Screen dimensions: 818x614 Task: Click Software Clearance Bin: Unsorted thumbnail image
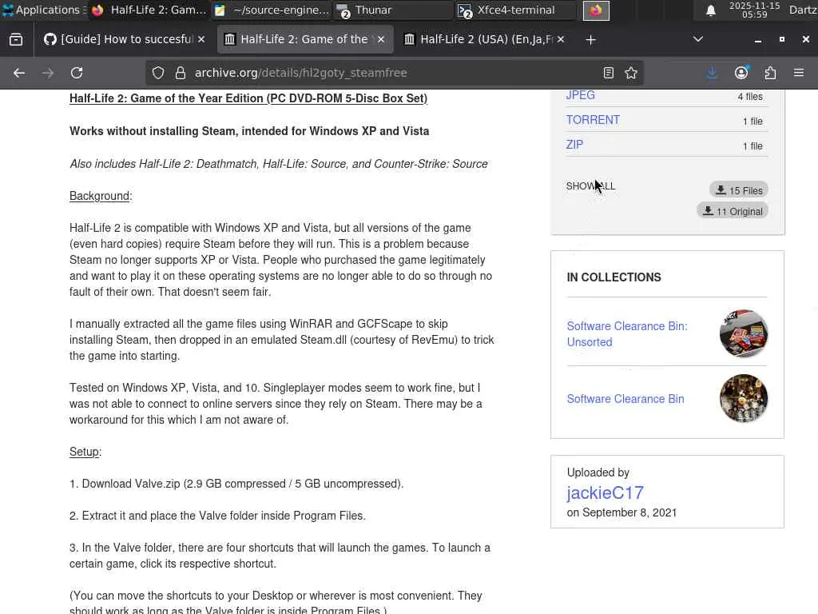[x=744, y=333]
